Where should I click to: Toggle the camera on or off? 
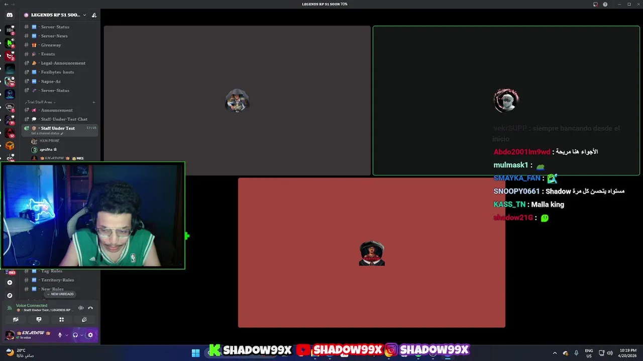16,319
